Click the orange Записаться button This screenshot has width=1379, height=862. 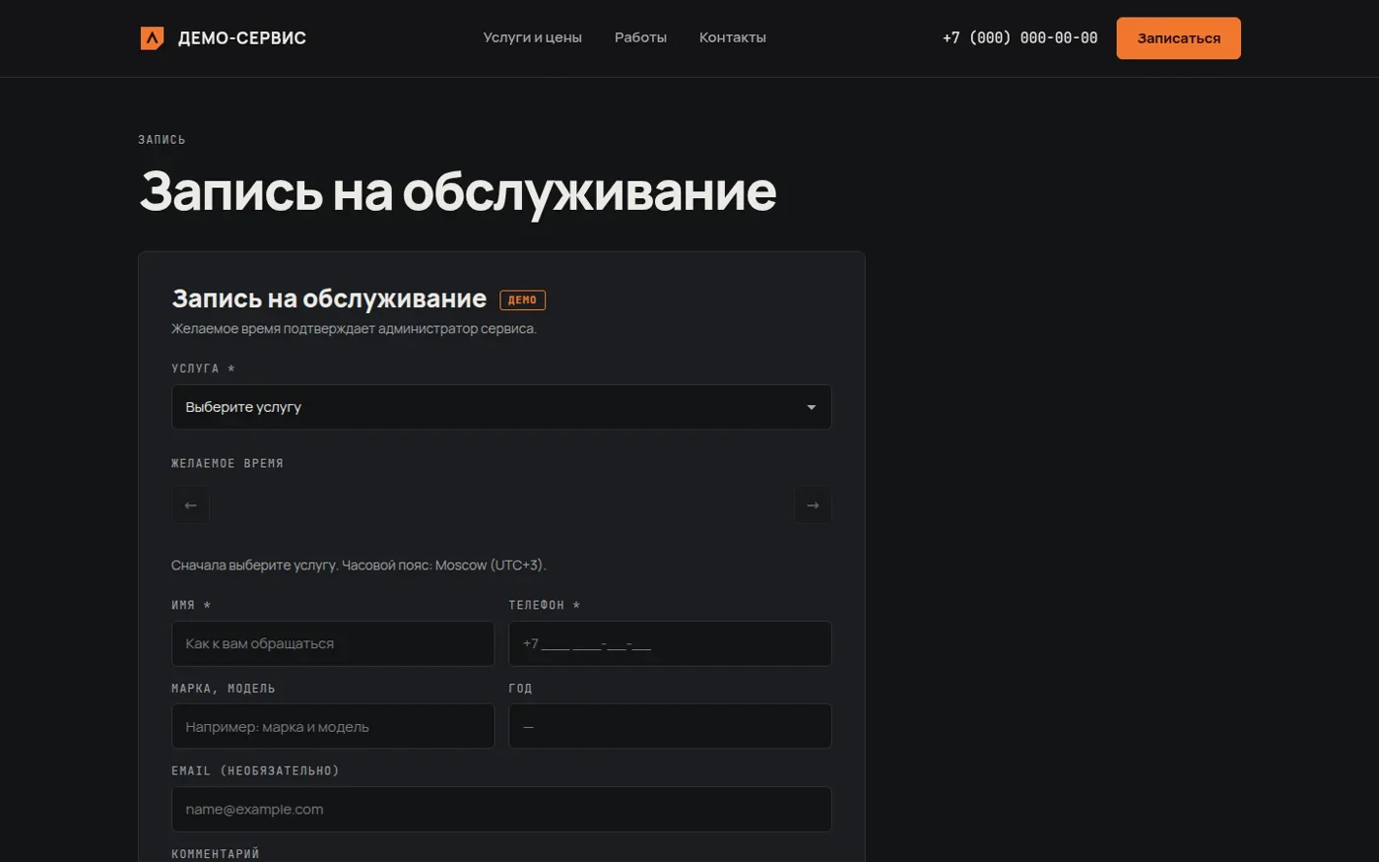pos(1178,38)
